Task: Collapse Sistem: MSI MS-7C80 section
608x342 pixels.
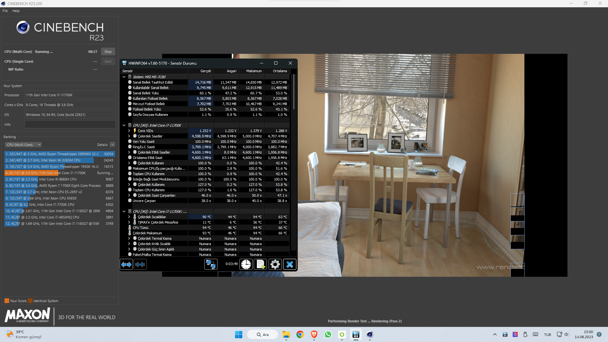Action: point(124,77)
